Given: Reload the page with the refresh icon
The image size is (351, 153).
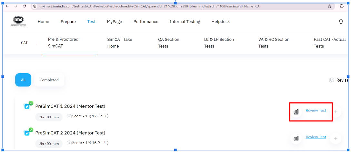Looking at the screenshot, I should tap(25, 6).
